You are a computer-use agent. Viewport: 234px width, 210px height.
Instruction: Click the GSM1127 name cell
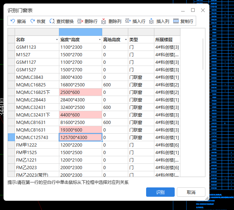tap(37, 62)
